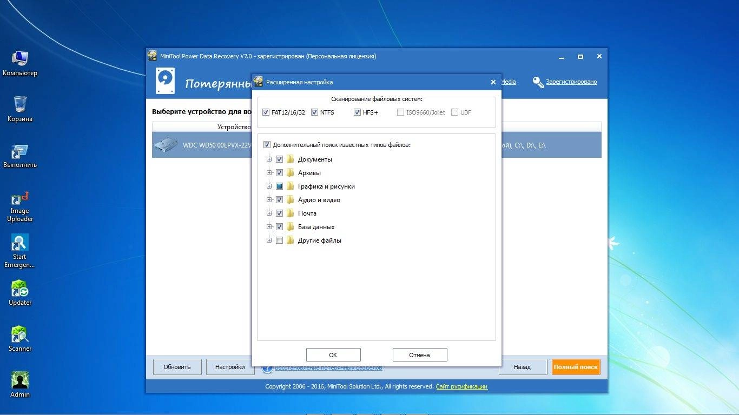This screenshot has height=415, width=739.
Task: Click the Другие файлы folder icon
Action: 290,240
